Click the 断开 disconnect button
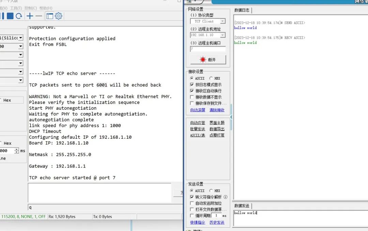This screenshot has height=231, width=368. [x=208, y=60]
